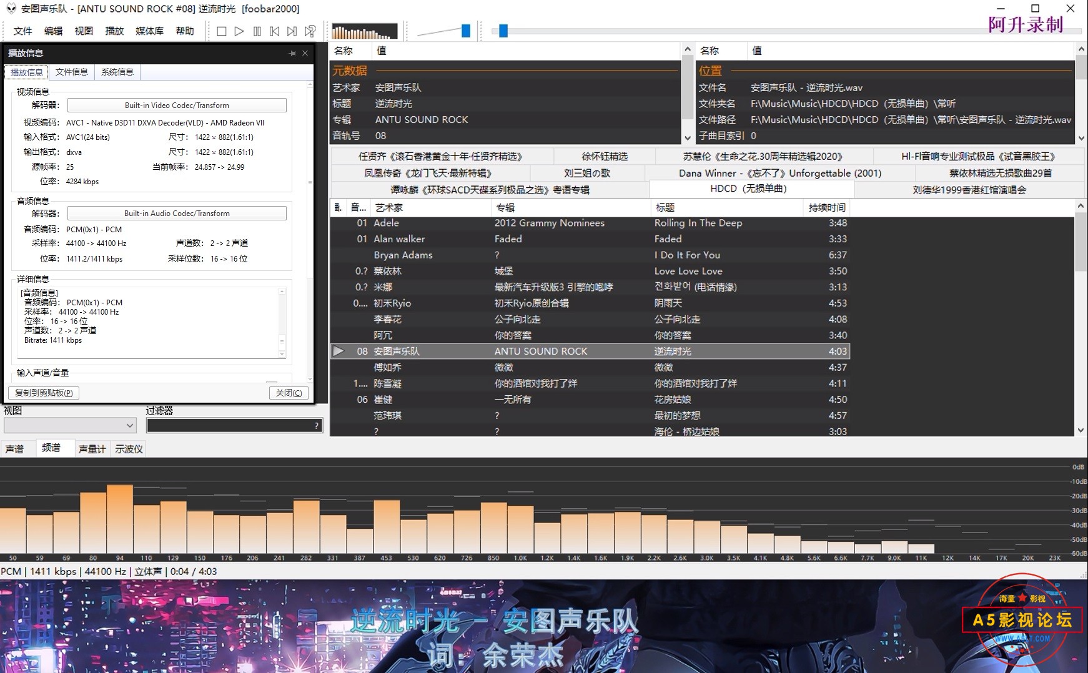Click the playlist scrollbar down arrow
The width and height of the screenshot is (1088, 673).
[x=1081, y=431]
